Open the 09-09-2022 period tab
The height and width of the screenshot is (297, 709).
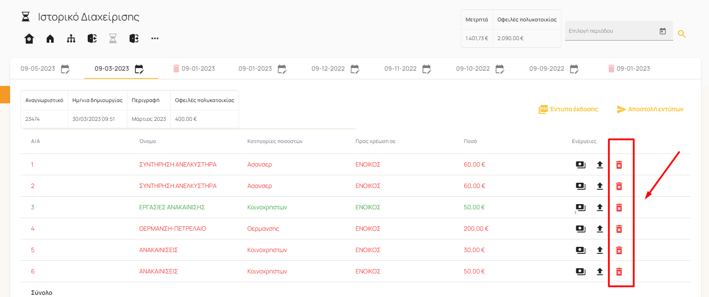(546, 69)
